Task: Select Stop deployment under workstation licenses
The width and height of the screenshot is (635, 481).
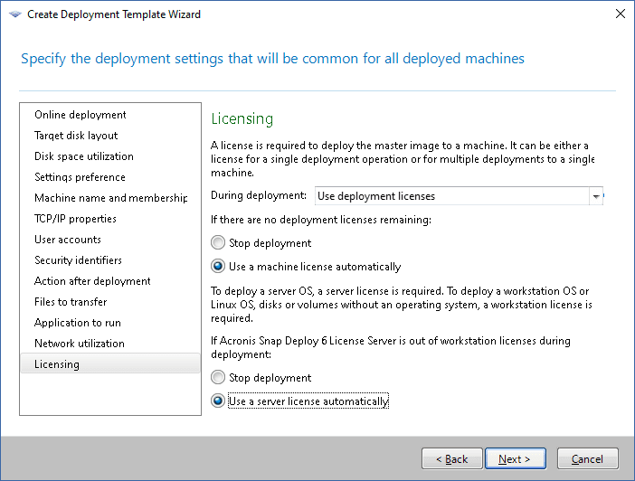Action: click(217, 378)
